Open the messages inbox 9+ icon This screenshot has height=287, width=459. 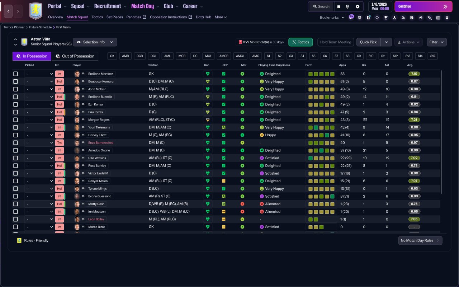[x=351, y=17]
